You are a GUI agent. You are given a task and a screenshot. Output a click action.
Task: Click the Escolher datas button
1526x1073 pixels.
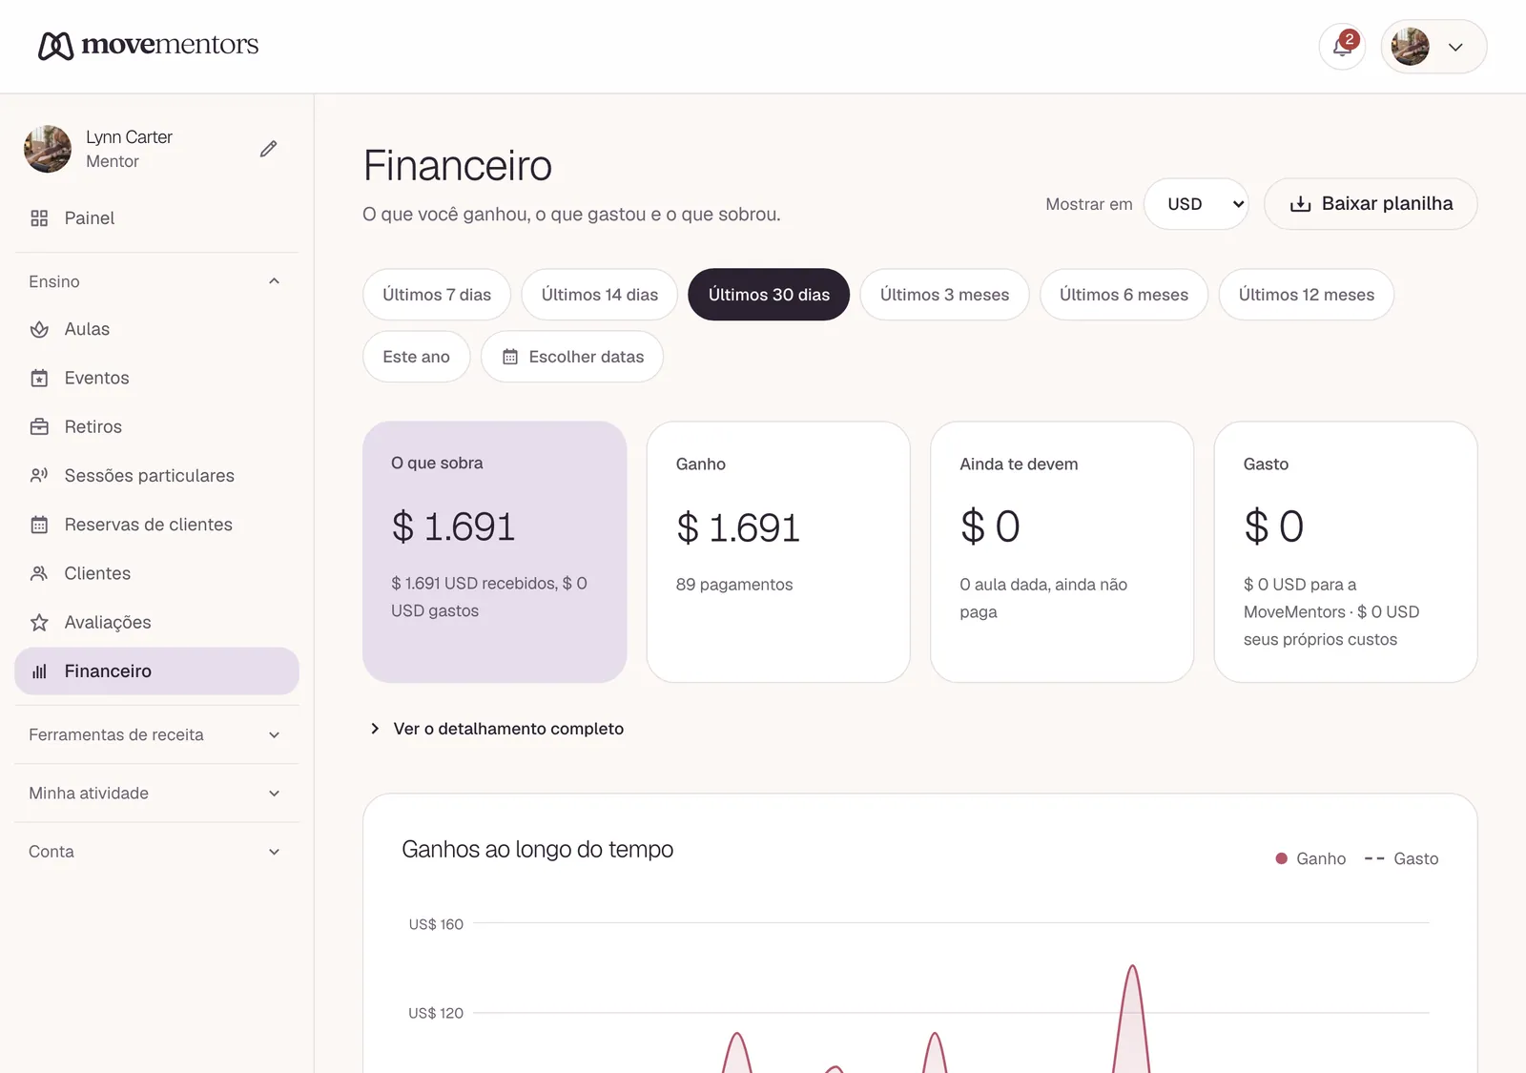572,357
